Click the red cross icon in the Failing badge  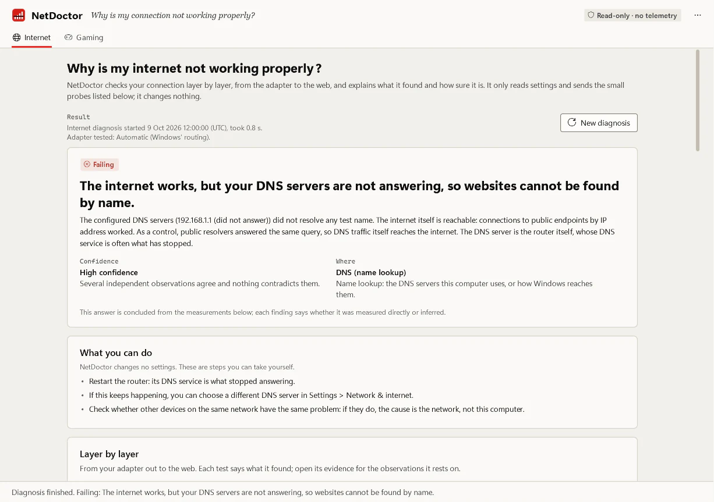pyautogui.click(x=87, y=165)
